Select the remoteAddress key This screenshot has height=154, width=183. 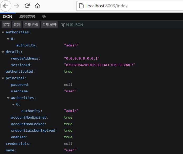point(25,59)
